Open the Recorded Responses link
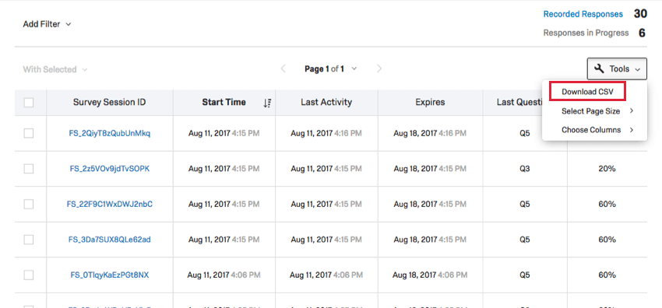Viewport: 662px width, 308px height. tap(583, 14)
